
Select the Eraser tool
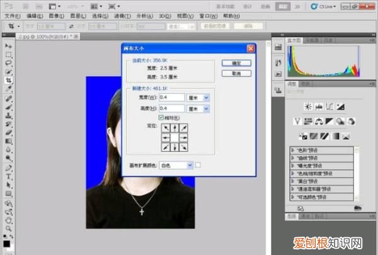coord(8,133)
